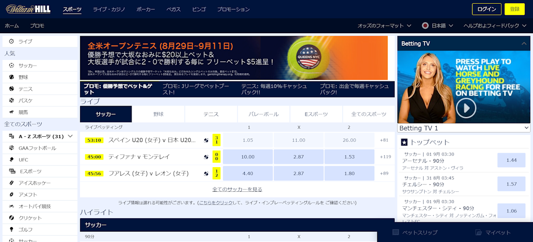Bet on 4.40 odds for フアレス
This screenshot has height=242, width=533.
[248, 173]
